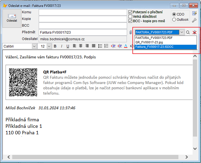
Task: Align text to center
Action: coord(80,46)
